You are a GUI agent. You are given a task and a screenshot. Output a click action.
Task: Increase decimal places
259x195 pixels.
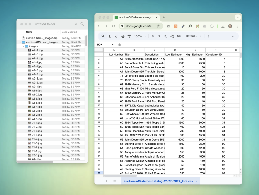[172, 36]
